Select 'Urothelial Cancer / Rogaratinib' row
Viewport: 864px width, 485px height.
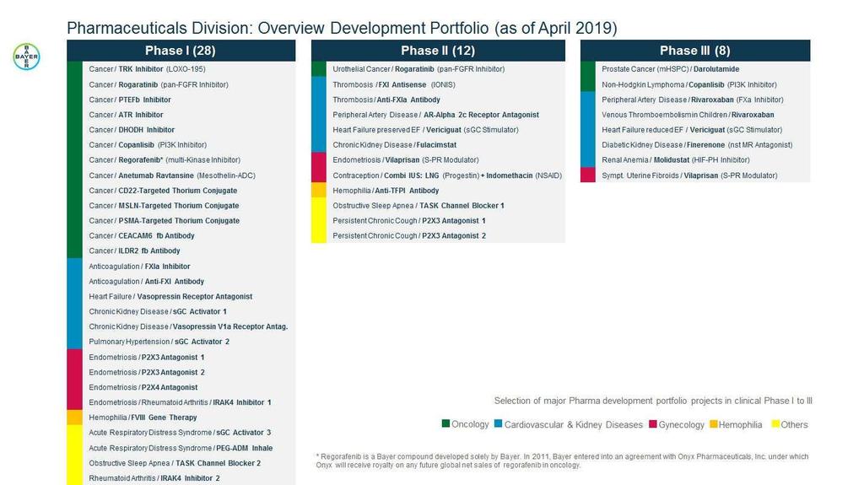click(438, 69)
